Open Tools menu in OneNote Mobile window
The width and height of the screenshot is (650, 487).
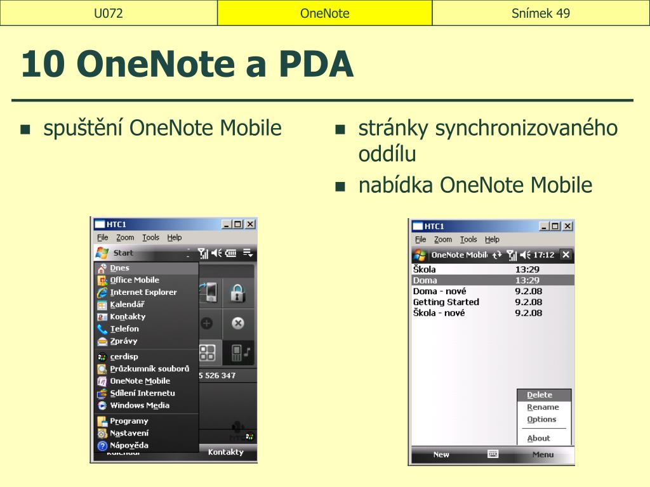[468, 239]
